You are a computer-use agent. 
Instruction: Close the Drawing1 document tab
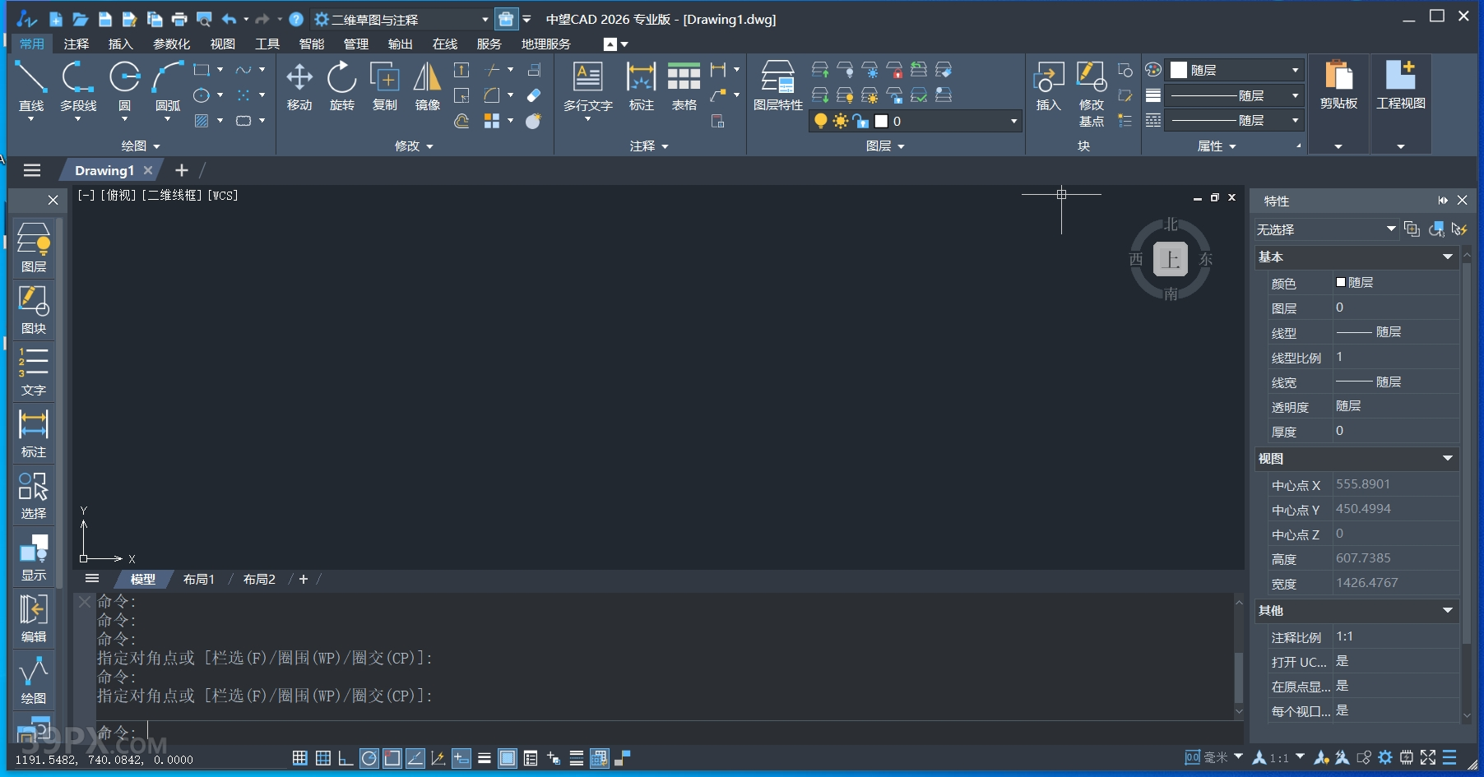[x=148, y=170]
